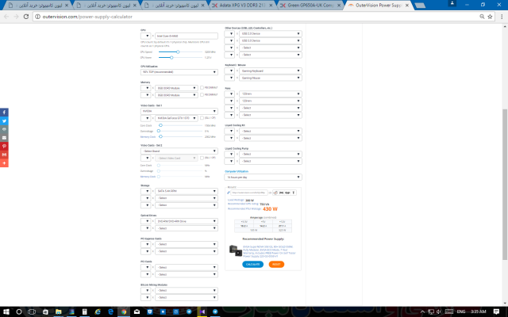Viewport: 508px width, 317px height.
Task: Click the browser back arrow
Action: click(x=6, y=17)
